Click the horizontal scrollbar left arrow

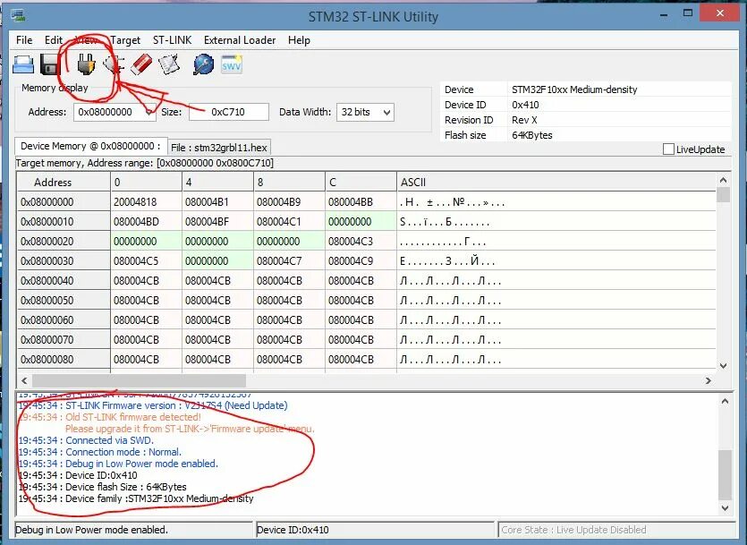point(24,380)
